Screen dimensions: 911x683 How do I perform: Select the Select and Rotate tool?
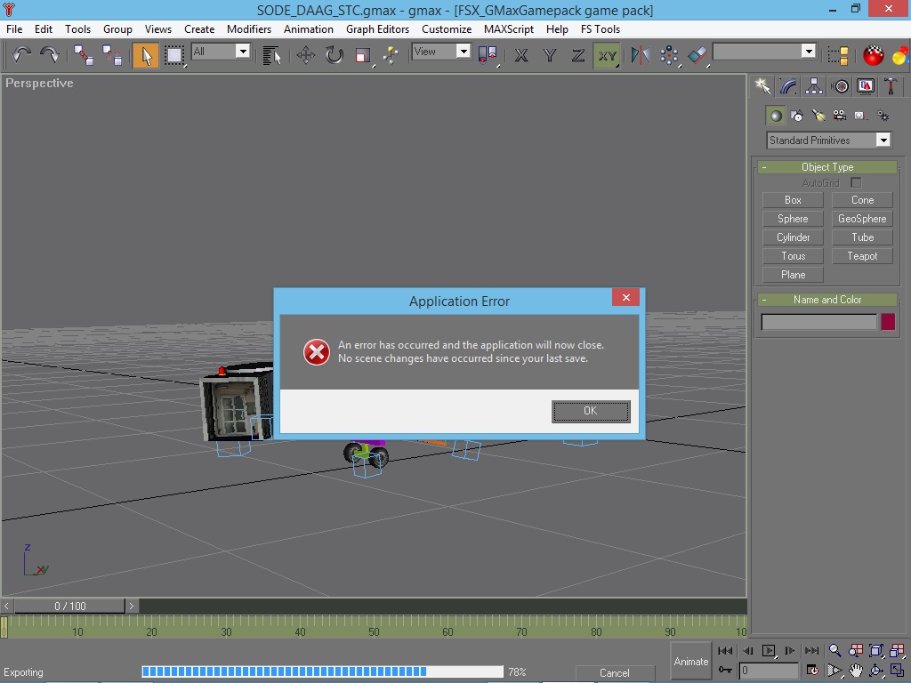coord(335,55)
